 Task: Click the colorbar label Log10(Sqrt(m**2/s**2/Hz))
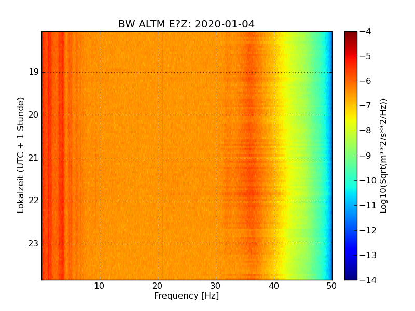click(383, 156)
